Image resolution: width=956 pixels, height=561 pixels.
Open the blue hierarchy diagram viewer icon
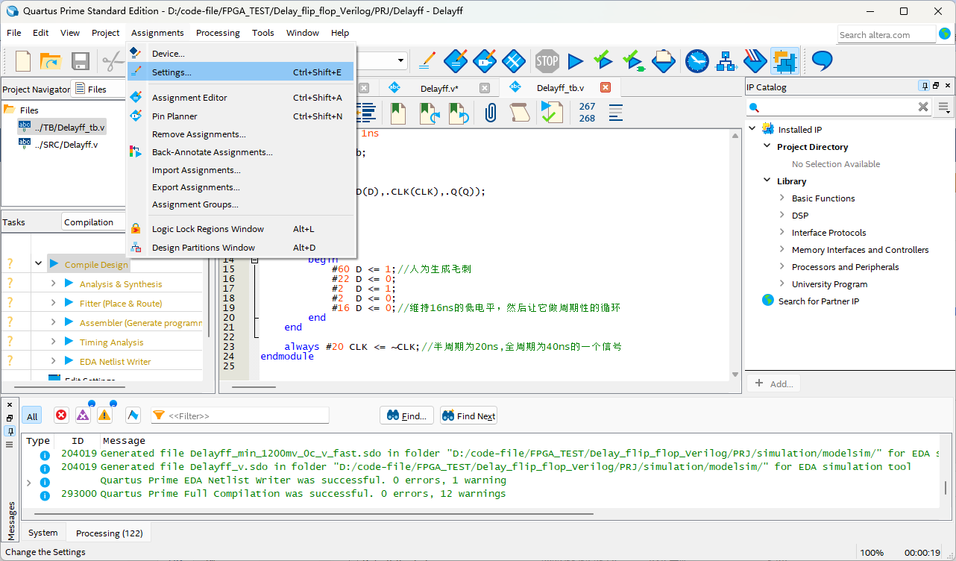726,61
